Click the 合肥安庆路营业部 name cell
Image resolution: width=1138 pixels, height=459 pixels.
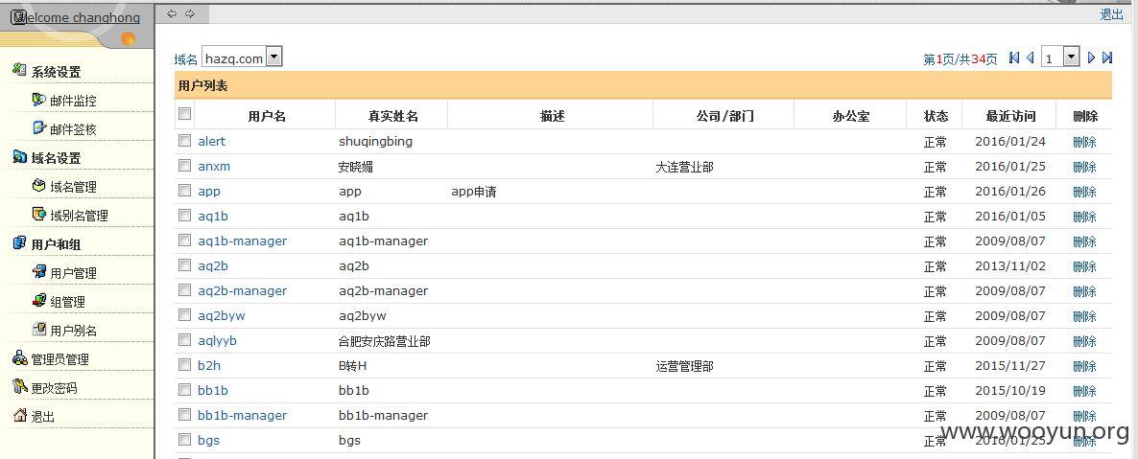coord(385,341)
